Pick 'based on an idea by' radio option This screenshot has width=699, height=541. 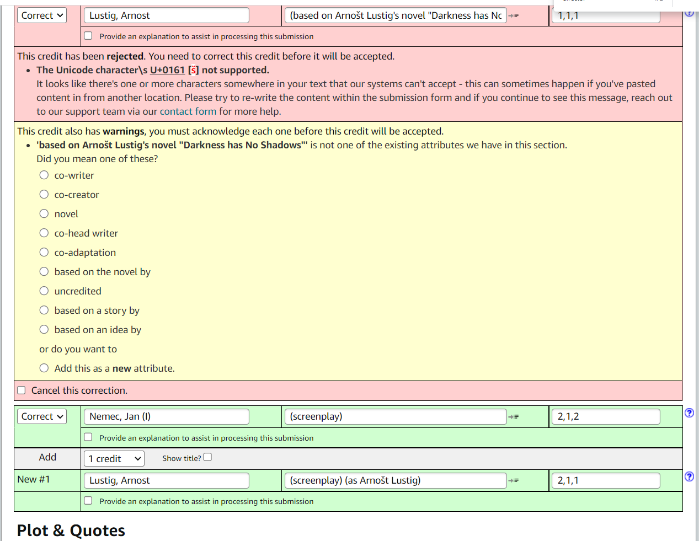[44, 329]
